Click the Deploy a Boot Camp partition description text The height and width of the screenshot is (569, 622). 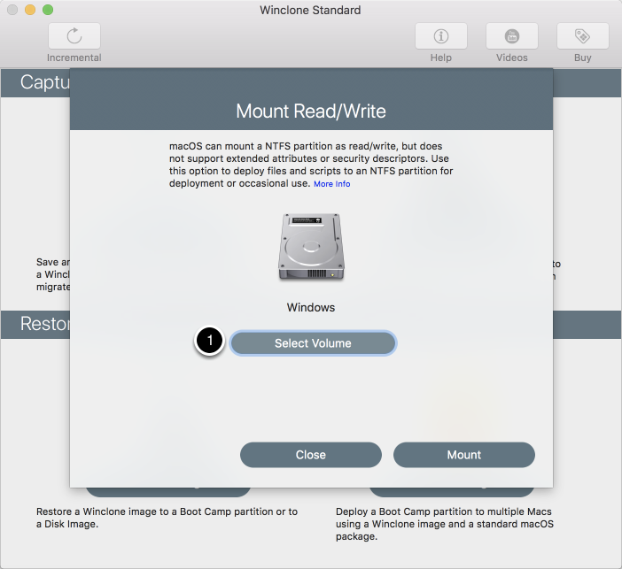444,524
